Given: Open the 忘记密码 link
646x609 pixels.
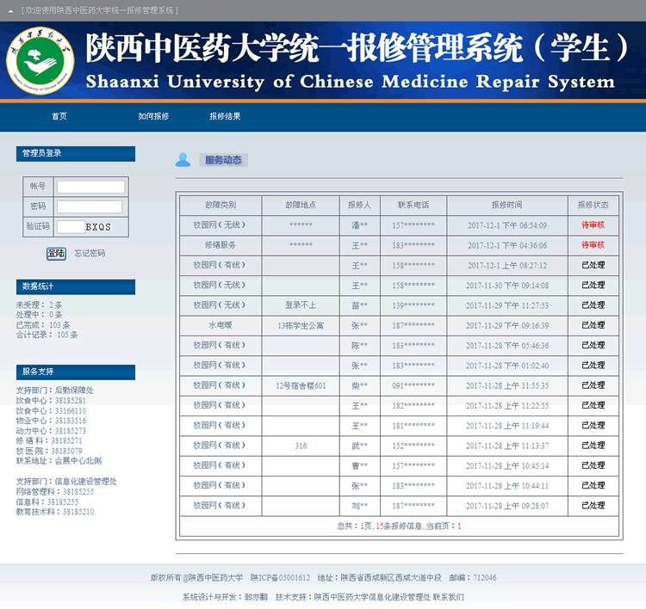Looking at the screenshot, I should click(x=90, y=254).
